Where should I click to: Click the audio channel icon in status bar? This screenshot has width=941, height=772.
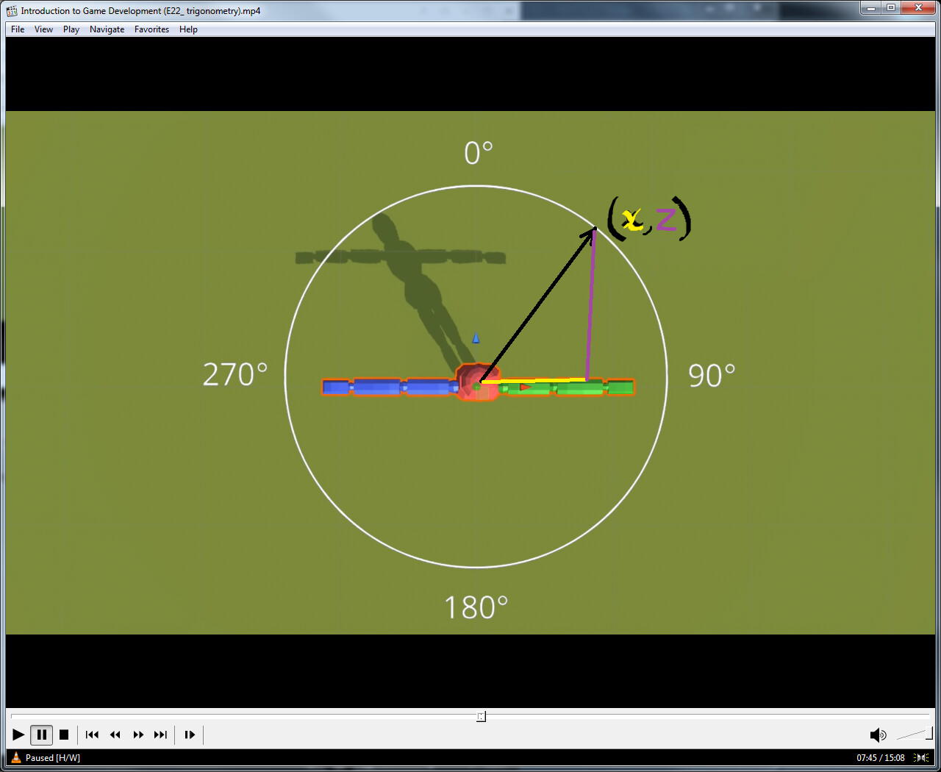tap(921, 758)
